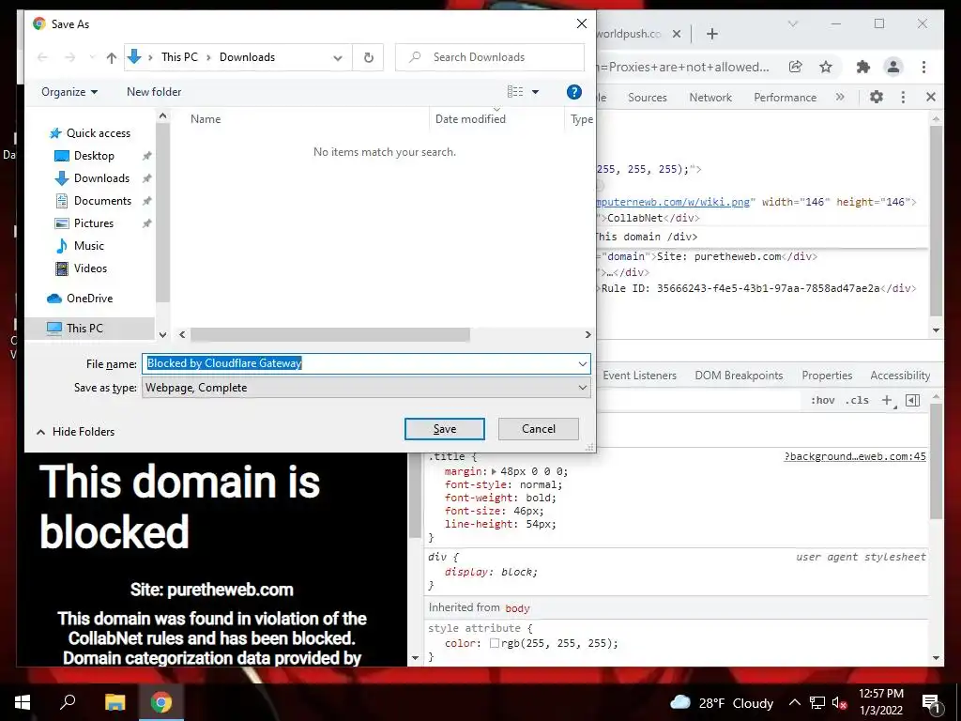Create a New folder
The image size is (961, 721).
pyautogui.click(x=154, y=92)
